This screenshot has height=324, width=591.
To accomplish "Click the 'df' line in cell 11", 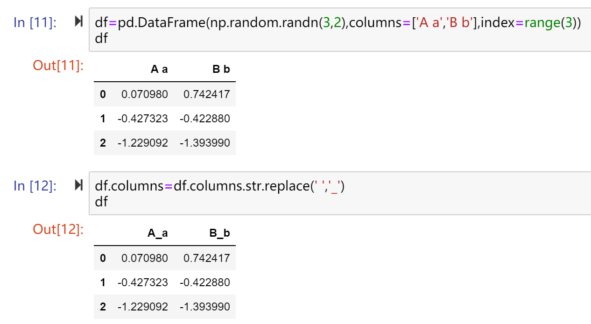I will 101,38.
